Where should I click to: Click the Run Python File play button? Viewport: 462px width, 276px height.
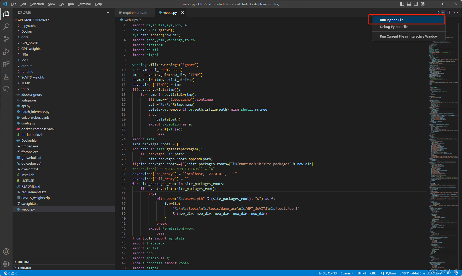[x=439, y=13]
